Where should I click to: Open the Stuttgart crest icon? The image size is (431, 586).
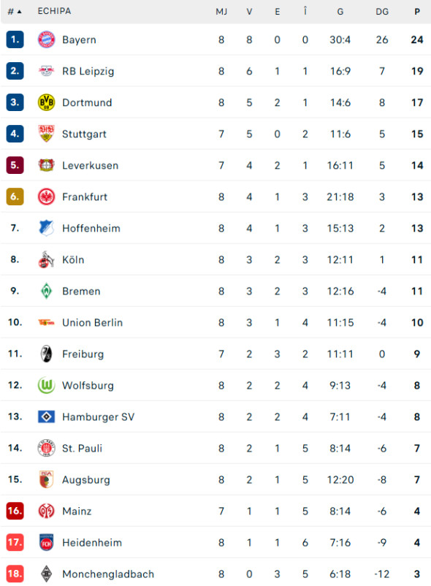click(45, 134)
